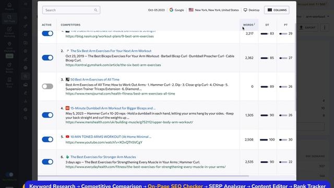
Task: Click the ACTIVE column header
Action: tap(46, 25)
